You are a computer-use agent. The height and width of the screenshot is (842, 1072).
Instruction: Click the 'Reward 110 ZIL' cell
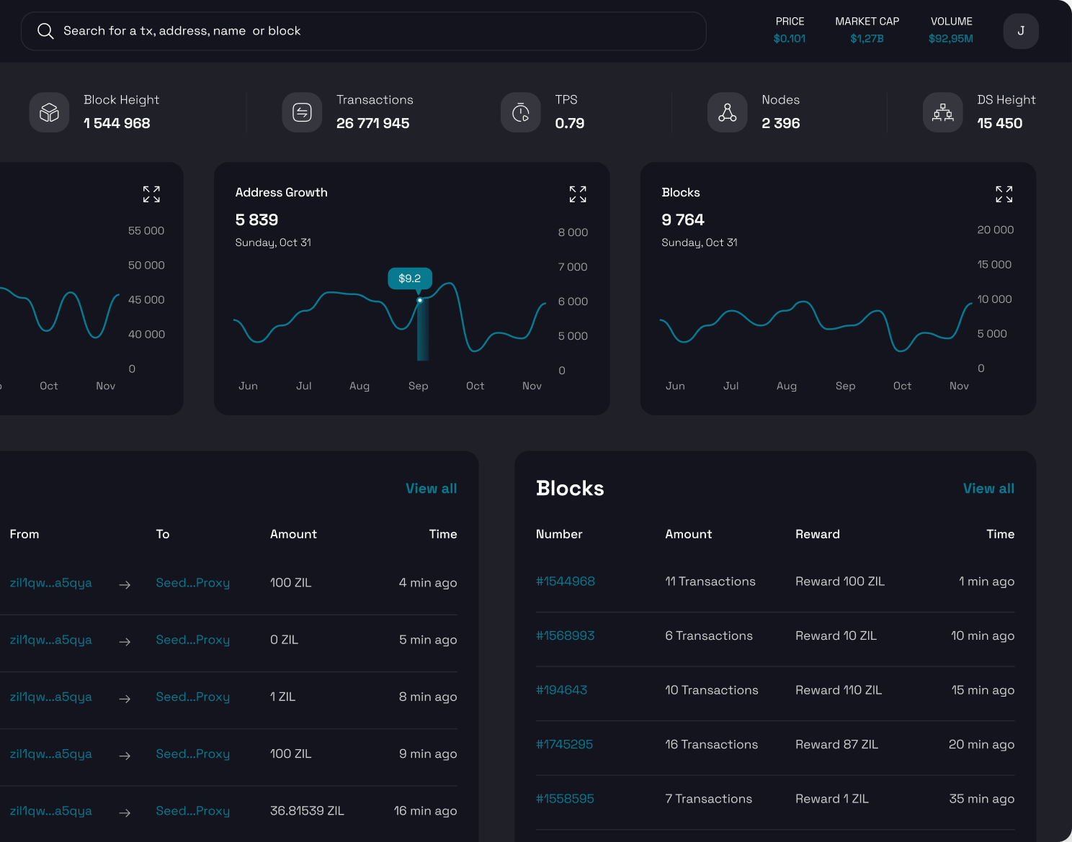[839, 690]
